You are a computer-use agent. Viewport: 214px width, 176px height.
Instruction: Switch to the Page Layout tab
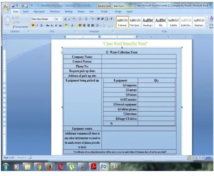[39, 11]
